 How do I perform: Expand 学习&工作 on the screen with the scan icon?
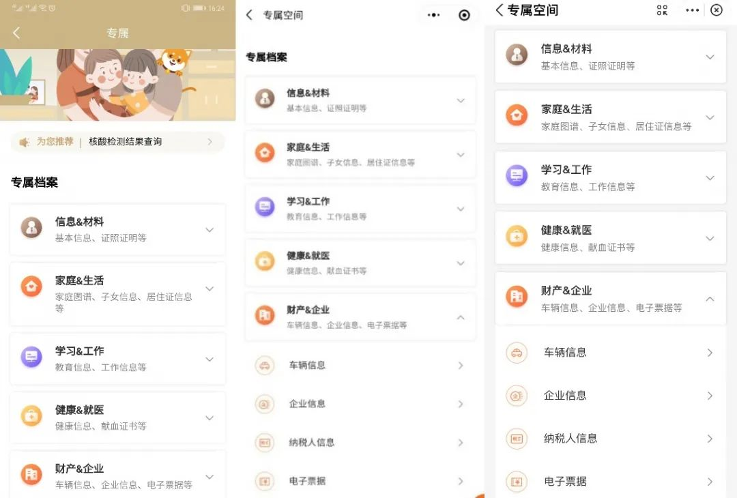[611, 177]
